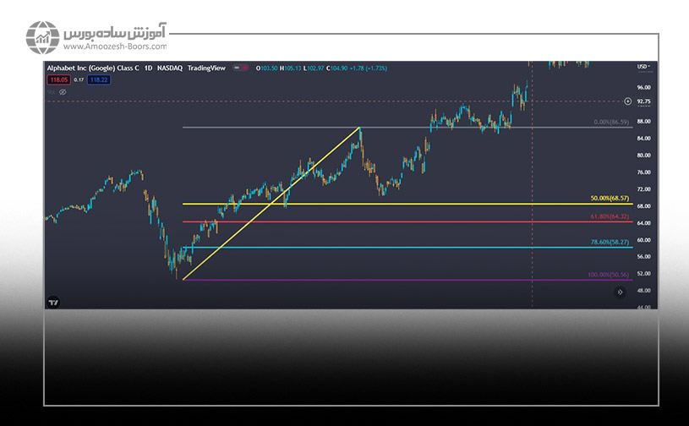
Task: Select the yellow 50.00% Fibonacci level line
Action: 380,204
